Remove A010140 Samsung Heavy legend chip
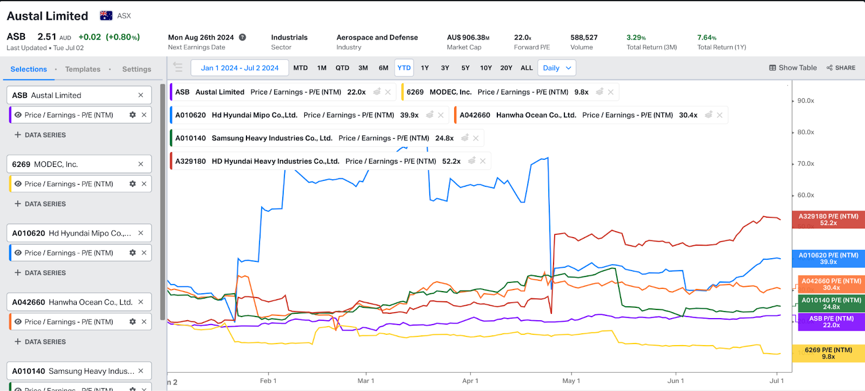865x391 pixels. tap(476, 138)
